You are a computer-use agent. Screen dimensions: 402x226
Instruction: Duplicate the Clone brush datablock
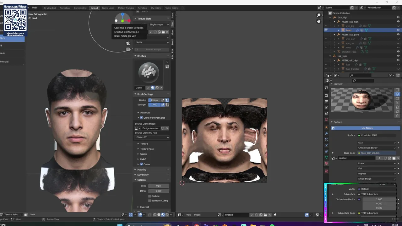(157, 88)
